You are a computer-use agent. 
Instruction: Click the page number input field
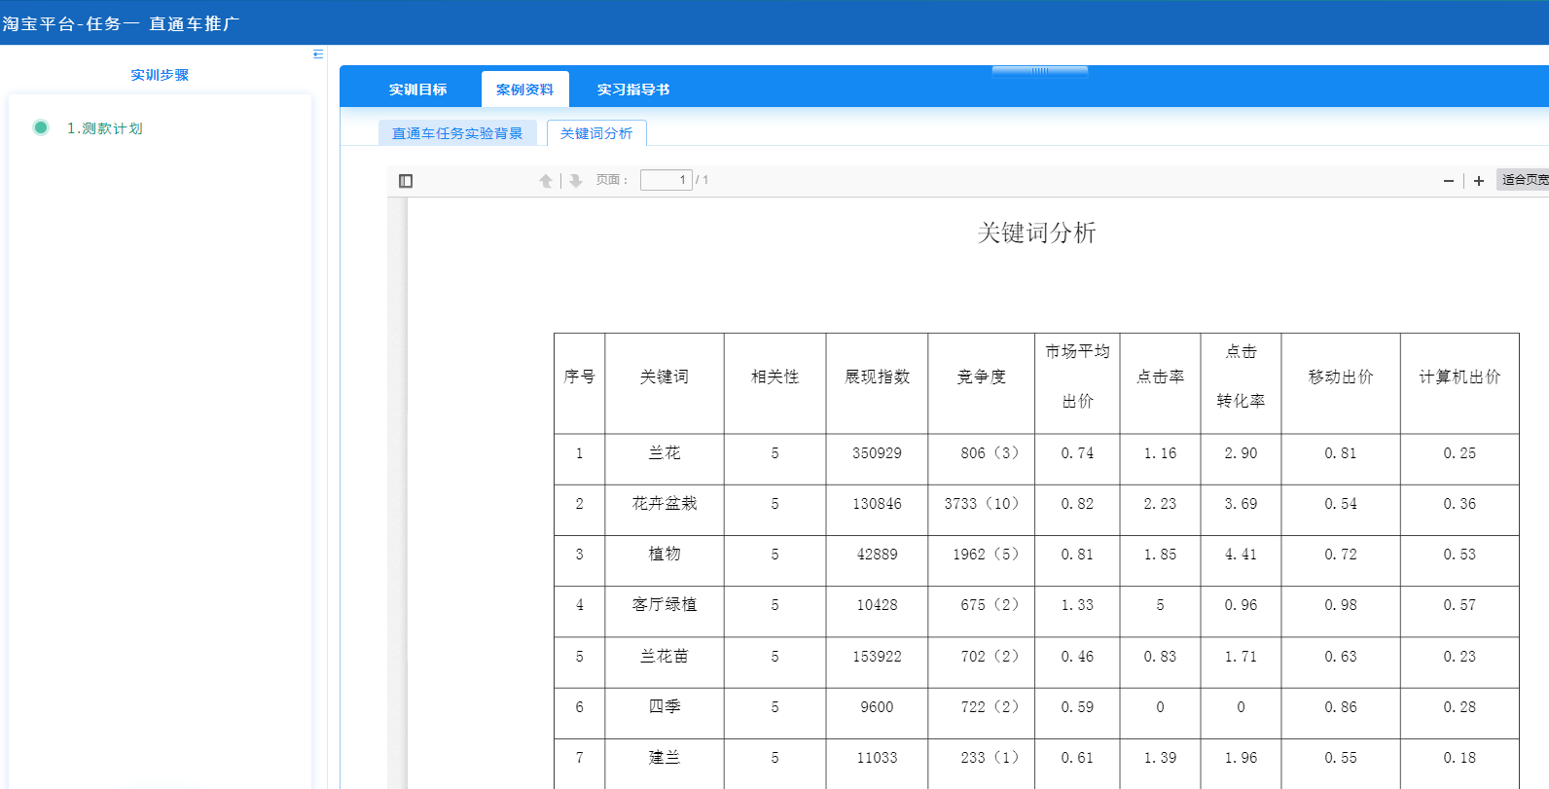click(x=666, y=180)
